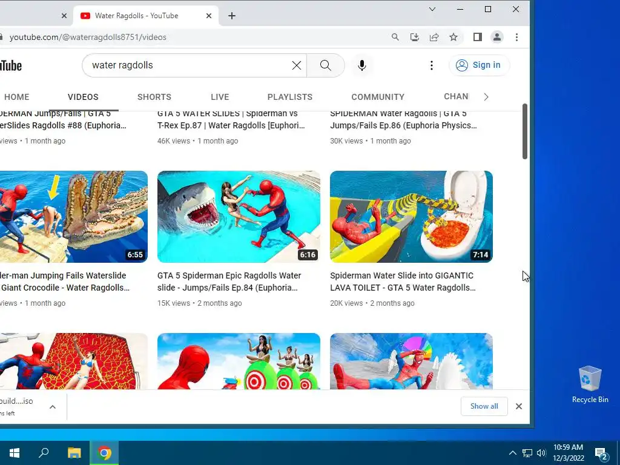Click the YouTube search magnifier button
The height and width of the screenshot is (465, 620).
(325, 65)
